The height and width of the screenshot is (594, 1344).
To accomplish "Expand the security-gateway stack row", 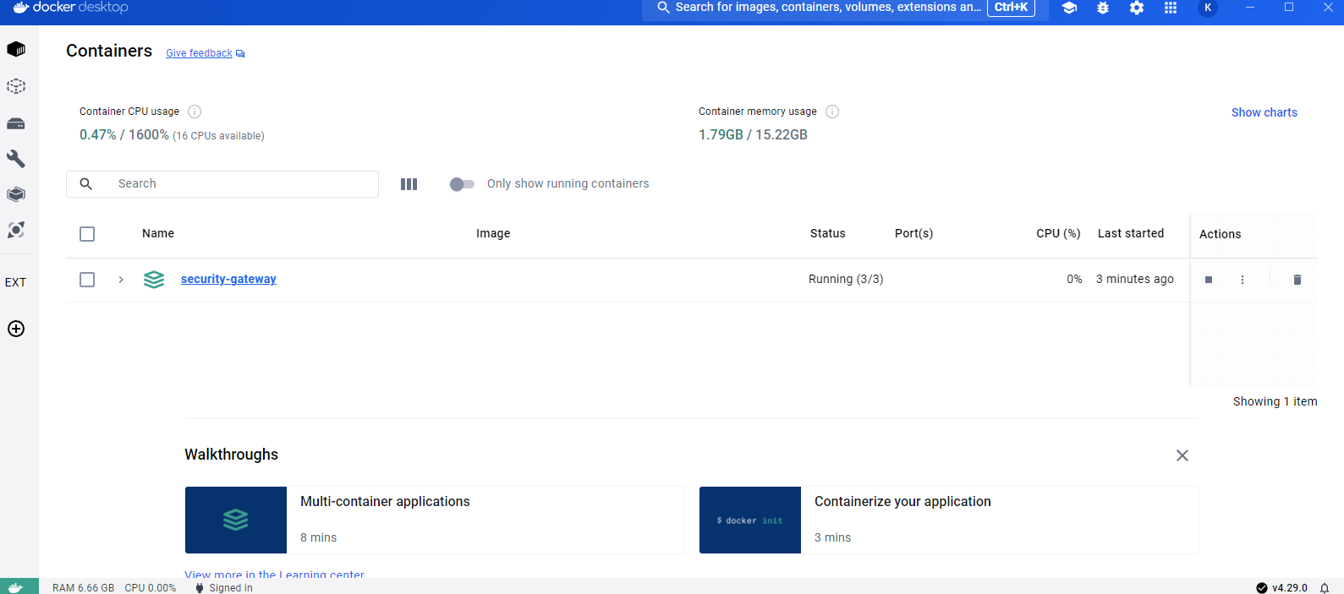I will pos(121,280).
